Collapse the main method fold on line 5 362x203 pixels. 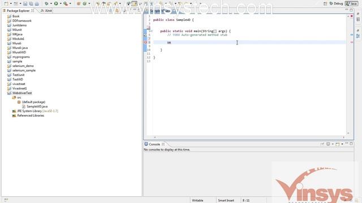point(152,31)
